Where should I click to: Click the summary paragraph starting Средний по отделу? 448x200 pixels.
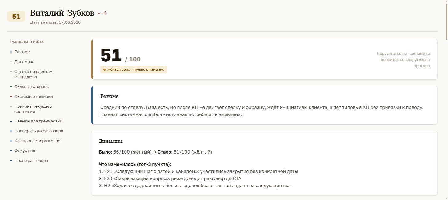[262, 111]
